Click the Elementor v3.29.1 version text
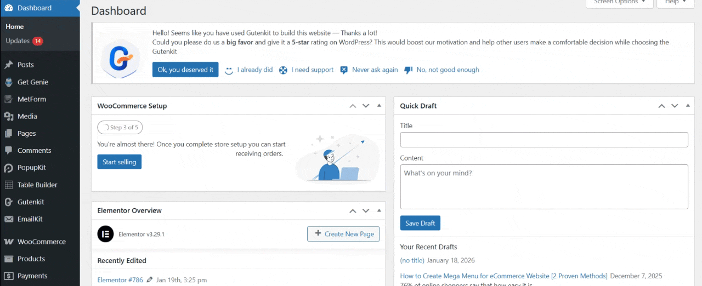Screen dimensions: 702x286 click(141, 234)
